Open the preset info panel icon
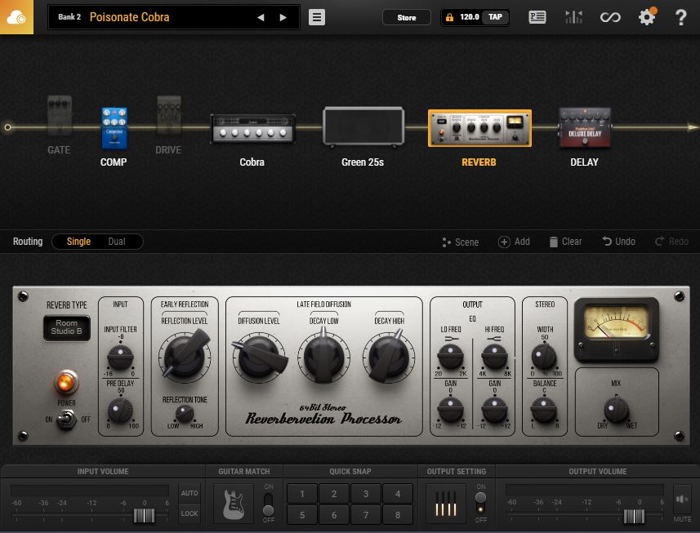Screen dimensions: 700x533 (x=537, y=16)
